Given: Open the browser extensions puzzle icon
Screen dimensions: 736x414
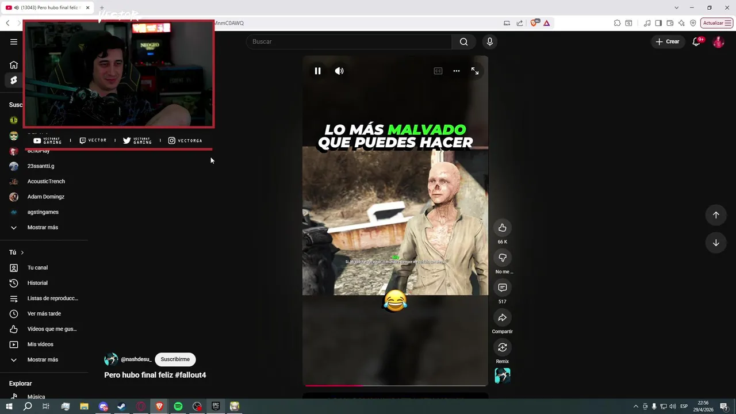Looking at the screenshot, I should 617,23.
